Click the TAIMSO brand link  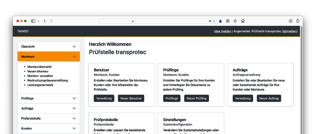click(23, 31)
